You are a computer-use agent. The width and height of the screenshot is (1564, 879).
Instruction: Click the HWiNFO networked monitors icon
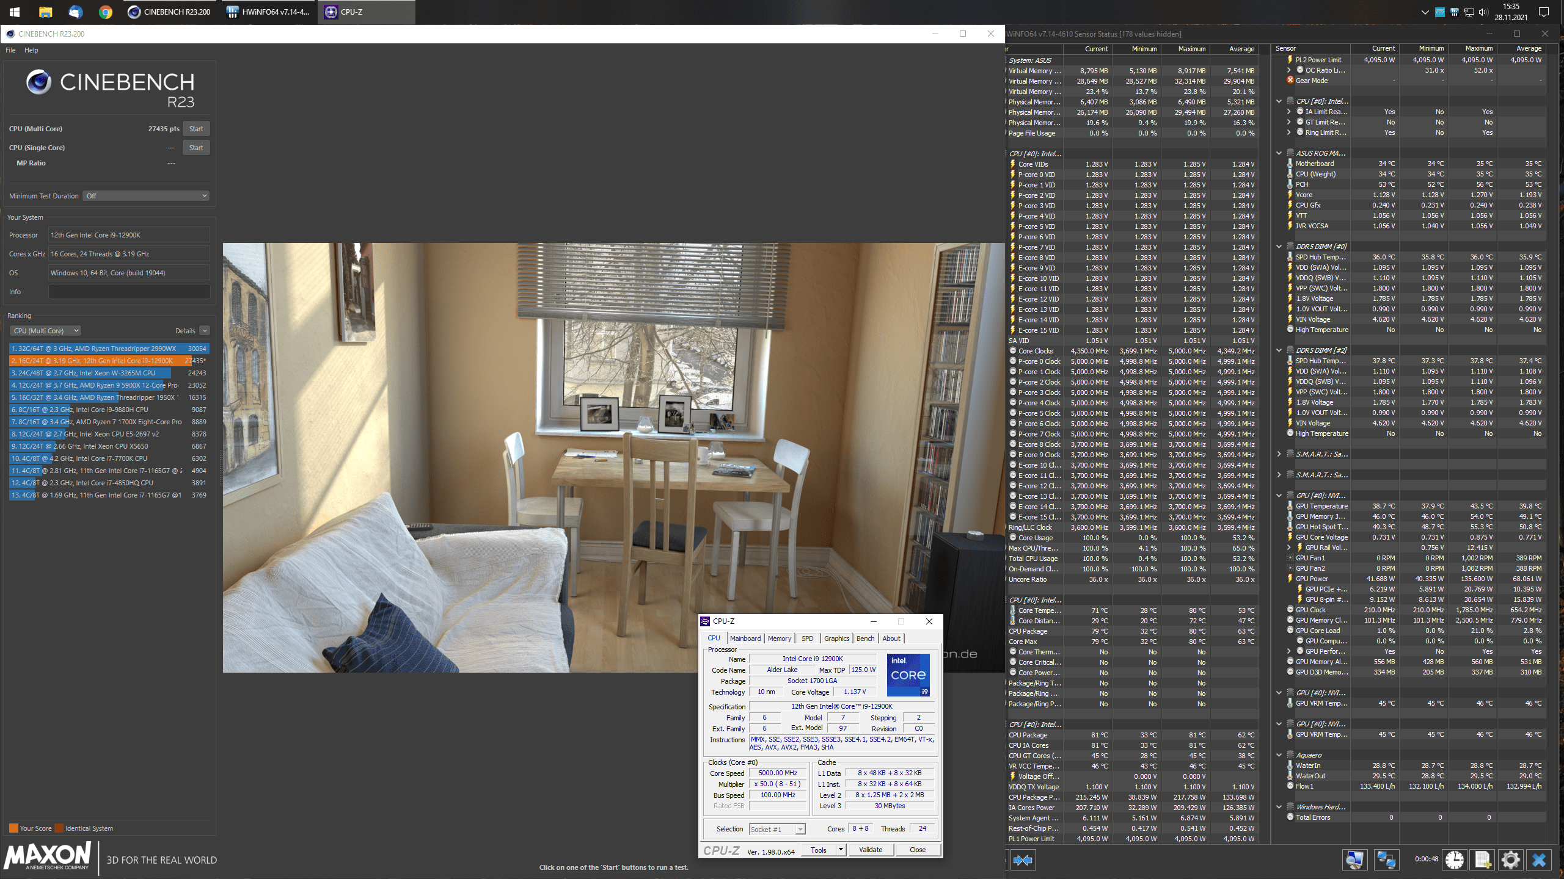[x=1386, y=859]
